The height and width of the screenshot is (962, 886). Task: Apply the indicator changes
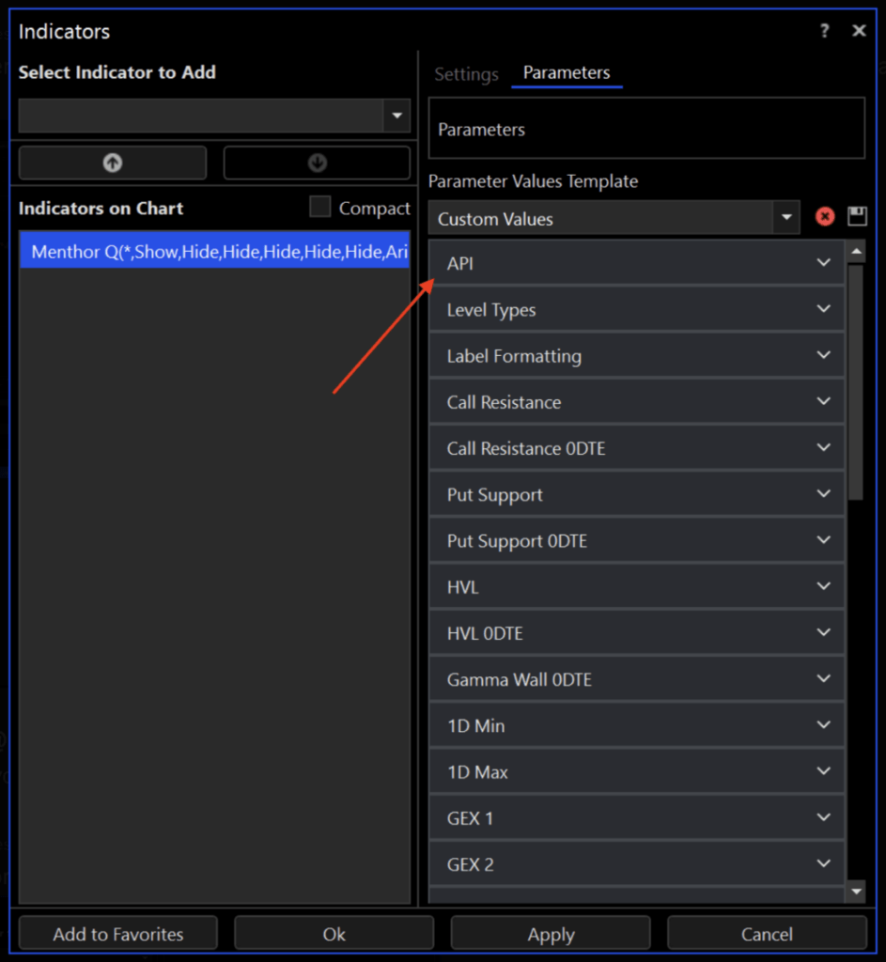551,934
